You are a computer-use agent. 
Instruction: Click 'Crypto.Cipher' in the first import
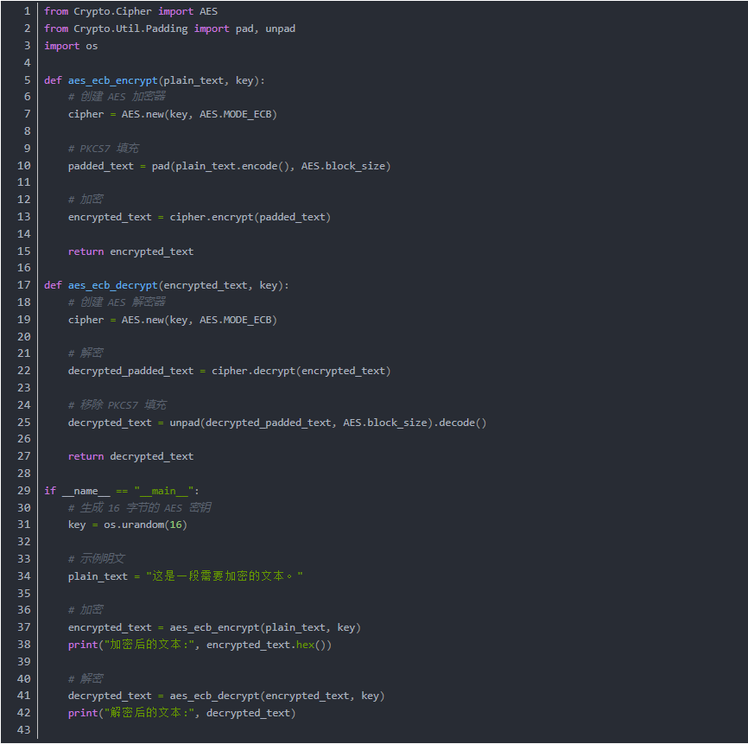[x=112, y=11]
